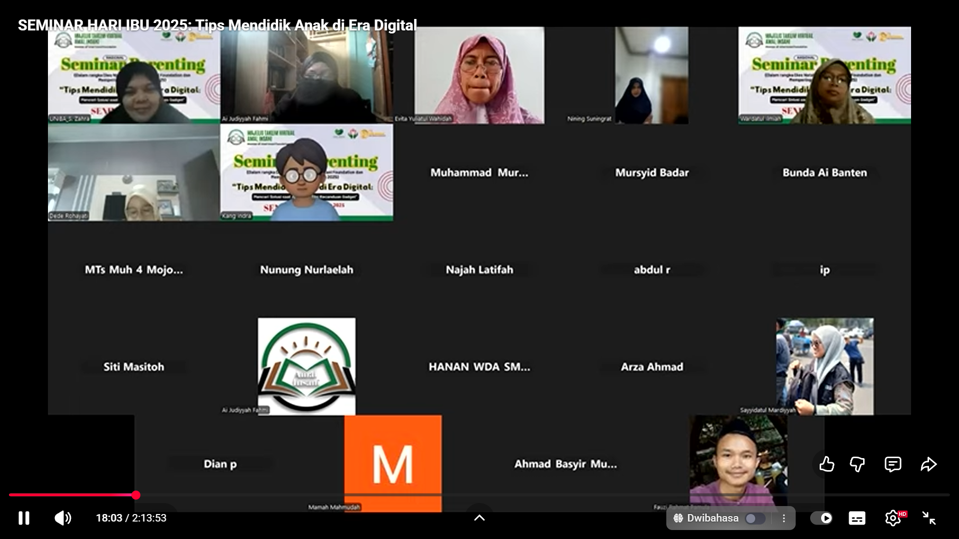Mute the video volume
The height and width of the screenshot is (539, 959).
click(x=63, y=518)
